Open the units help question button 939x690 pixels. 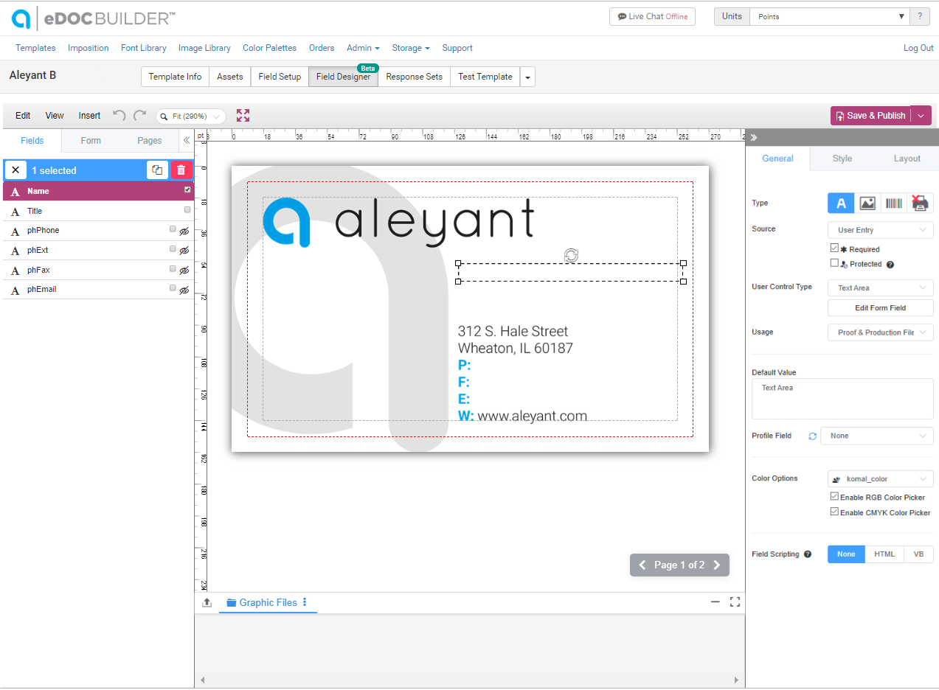click(x=919, y=16)
